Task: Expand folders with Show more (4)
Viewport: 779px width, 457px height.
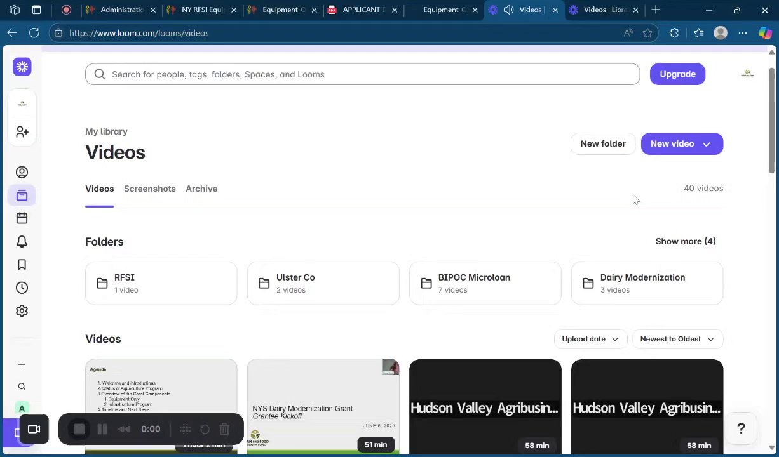Action: tap(686, 241)
